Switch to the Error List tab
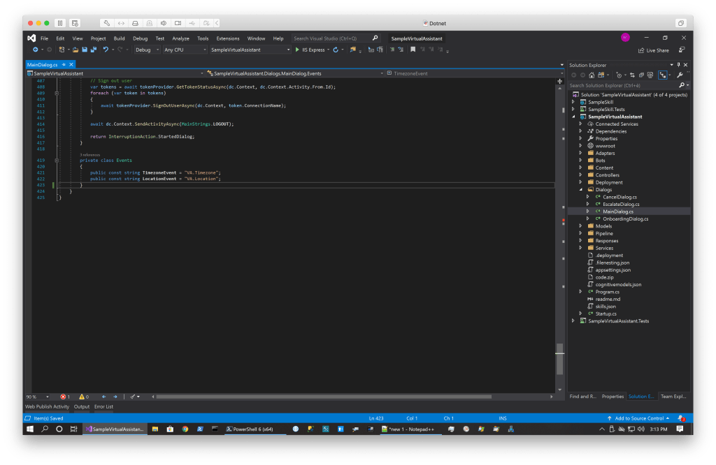The height and width of the screenshot is (465, 716). pyautogui.click(x=103, y=406)
